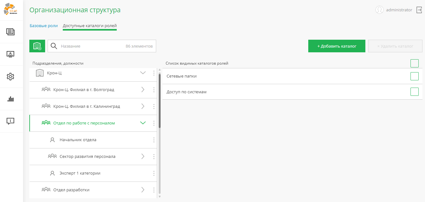425x202 pixels.
Task: Check the Доступ по системам checkbox
Action: pos(414,92)
